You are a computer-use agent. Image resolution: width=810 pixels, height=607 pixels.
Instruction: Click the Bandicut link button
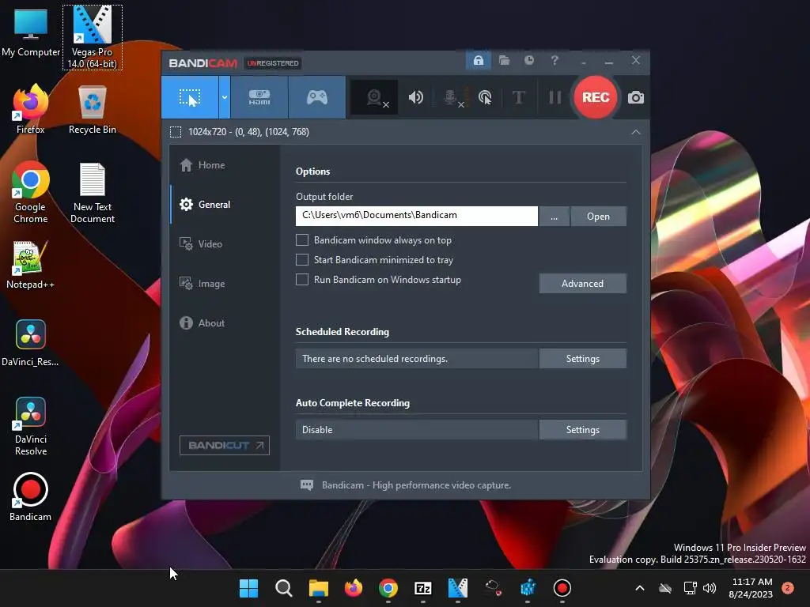pos(224,446)
